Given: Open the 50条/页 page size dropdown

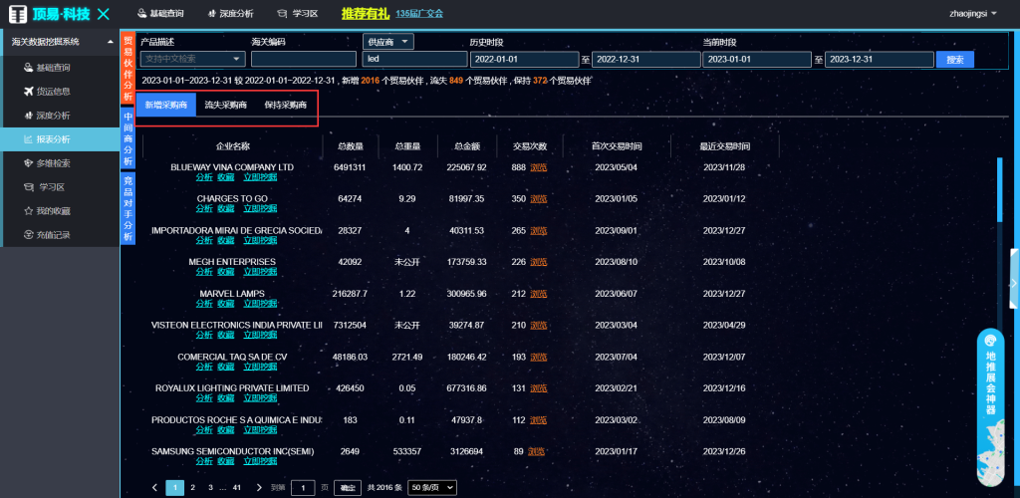Looking at the screenshot, I should [434, 487].
